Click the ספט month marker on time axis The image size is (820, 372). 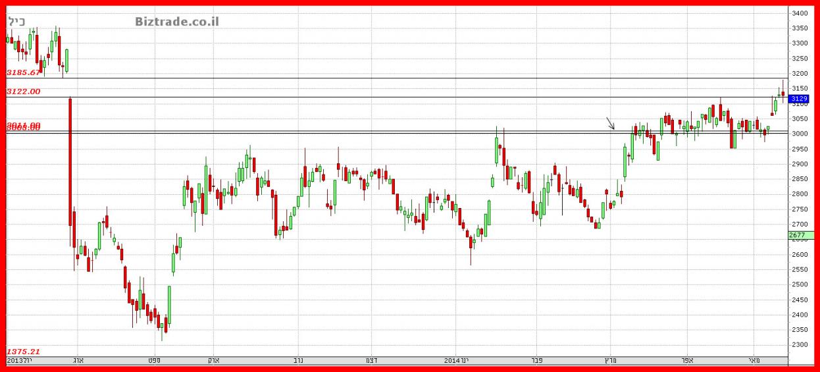(155, 360)
